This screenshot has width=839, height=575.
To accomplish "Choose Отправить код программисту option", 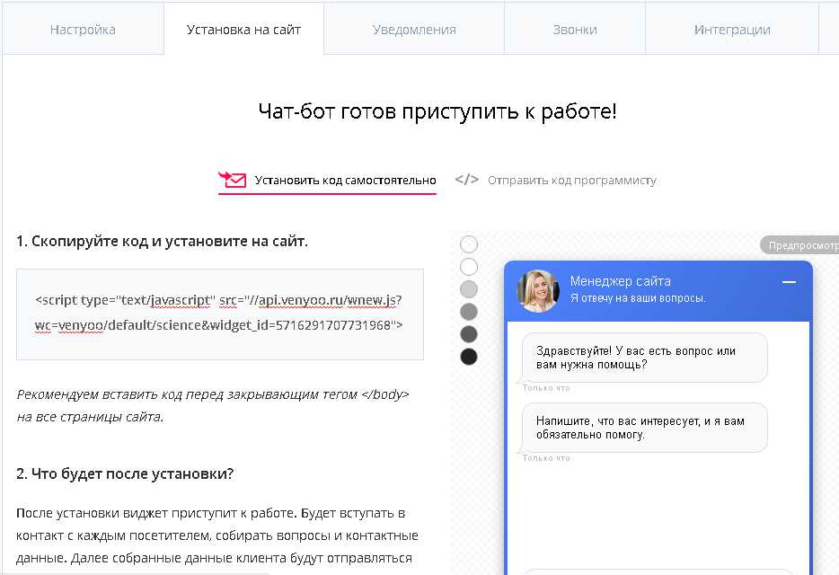I will click(x=571, y=180).
